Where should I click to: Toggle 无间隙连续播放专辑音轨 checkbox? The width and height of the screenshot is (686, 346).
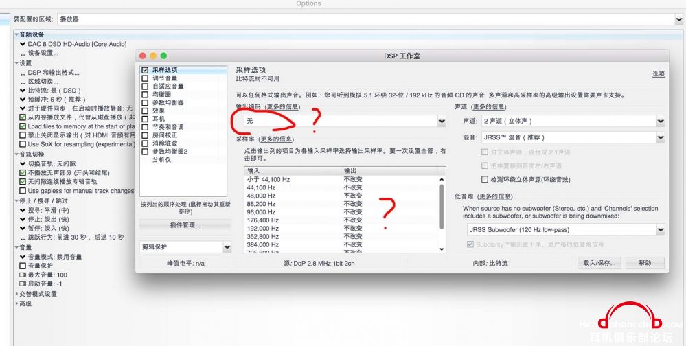point(22,181)
